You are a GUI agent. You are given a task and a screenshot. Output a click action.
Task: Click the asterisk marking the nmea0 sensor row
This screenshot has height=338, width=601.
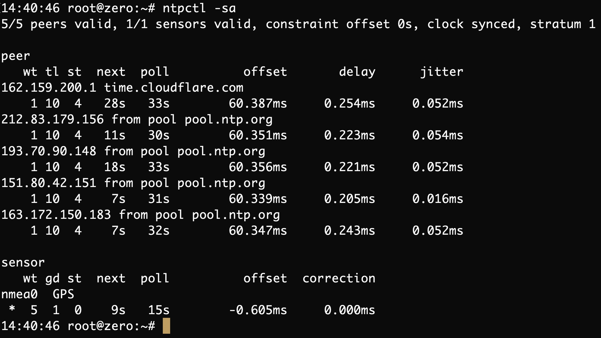pos(12,309)
